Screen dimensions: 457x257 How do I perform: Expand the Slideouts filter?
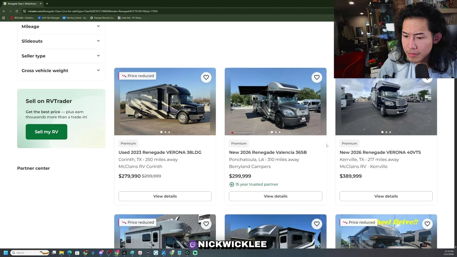pos(61,41)
